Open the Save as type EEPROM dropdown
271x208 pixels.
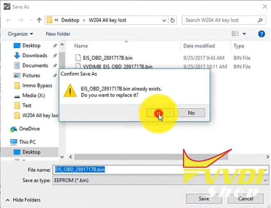(x=160, y=180)
